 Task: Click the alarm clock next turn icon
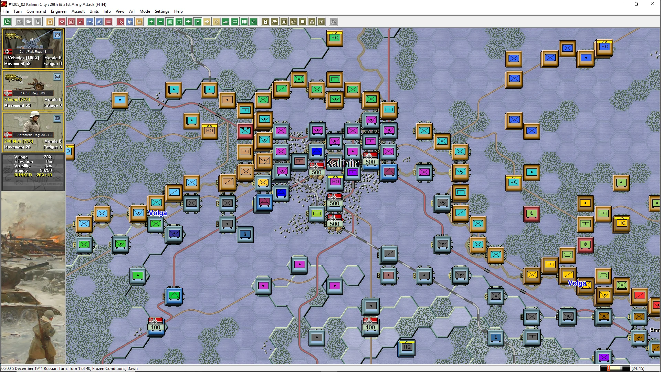point(50,22)
